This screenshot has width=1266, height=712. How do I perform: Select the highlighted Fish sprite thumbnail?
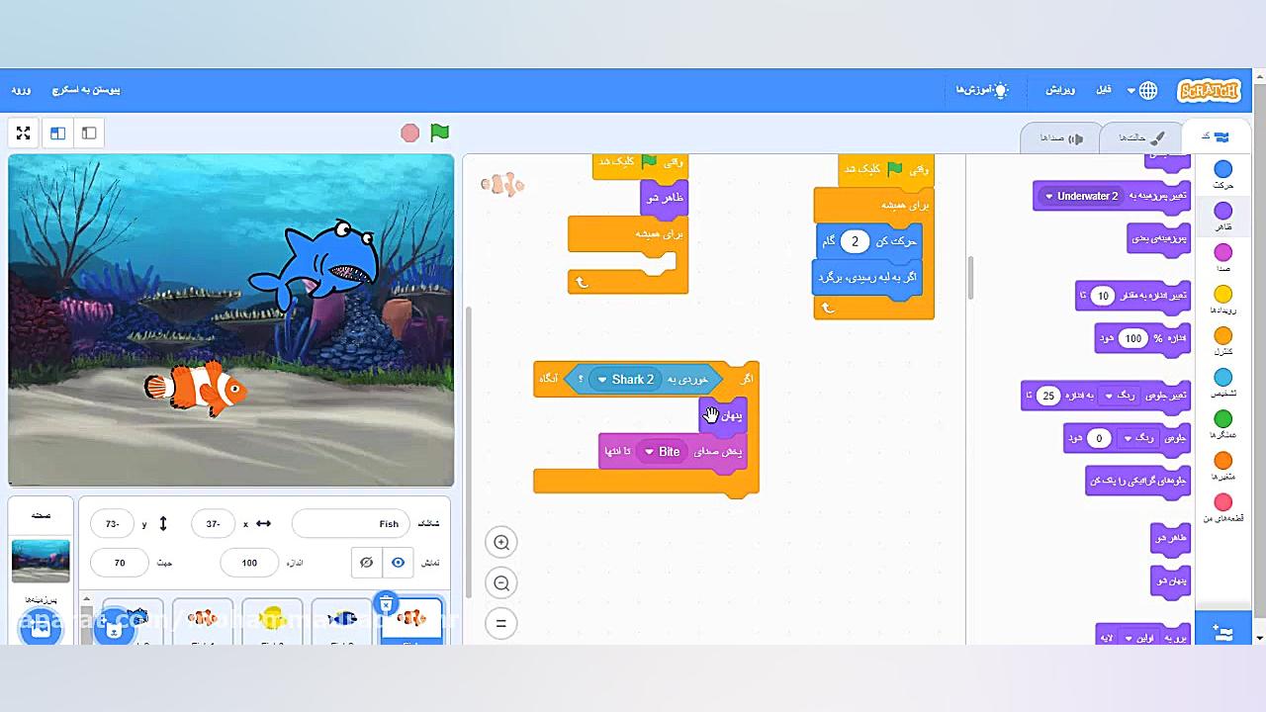click(x=411, y=621)
